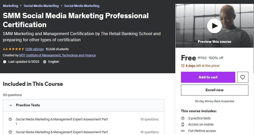Collapse the Practice Tests section chevron
This screenshot has width=254, height=135.
11,105
